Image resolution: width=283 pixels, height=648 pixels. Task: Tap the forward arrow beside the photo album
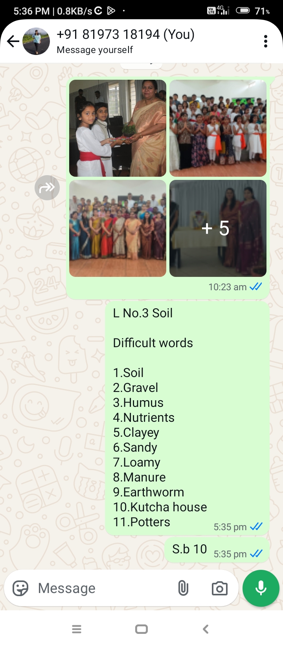tap(47, 188)
